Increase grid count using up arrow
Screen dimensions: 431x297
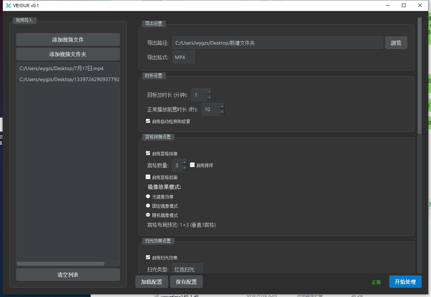(x=184, y=162)
